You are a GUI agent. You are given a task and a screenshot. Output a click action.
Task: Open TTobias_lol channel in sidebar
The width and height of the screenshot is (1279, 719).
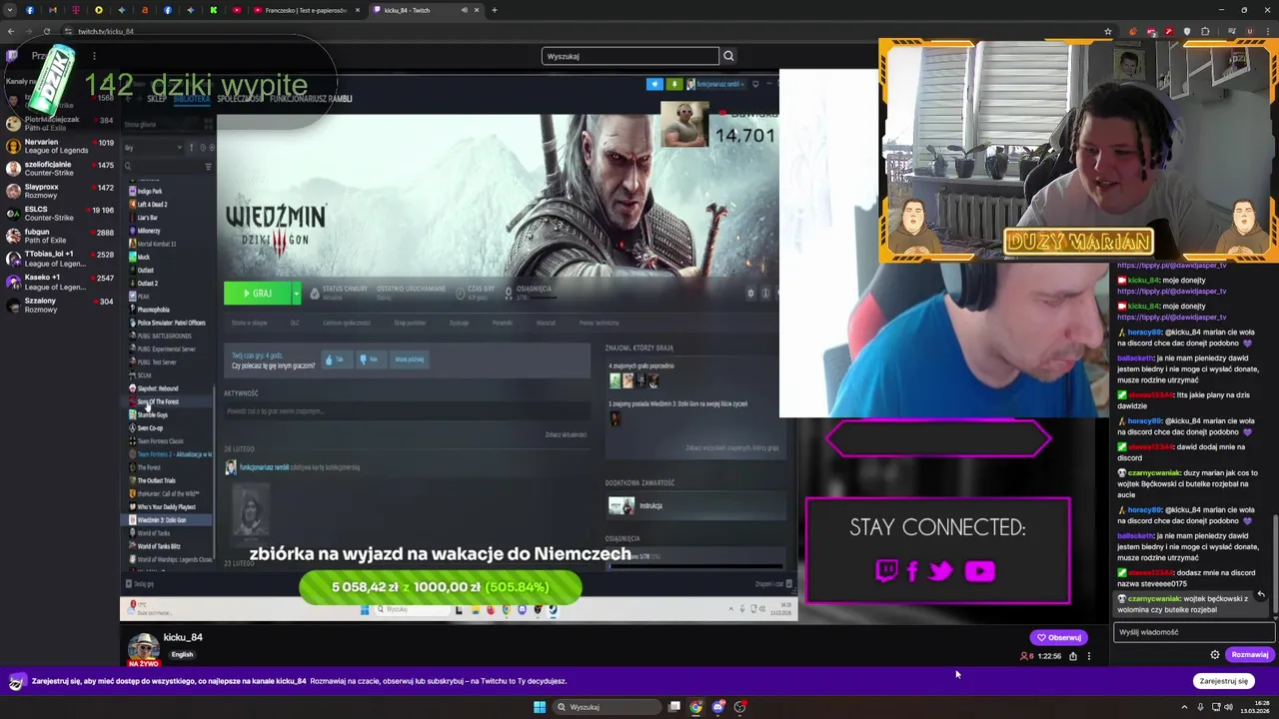coord(60,258)
